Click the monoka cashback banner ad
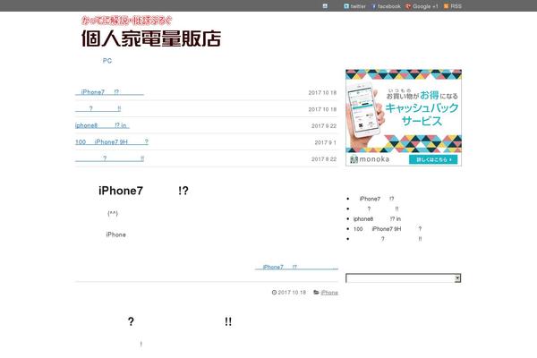 click(x=404, y=117)
